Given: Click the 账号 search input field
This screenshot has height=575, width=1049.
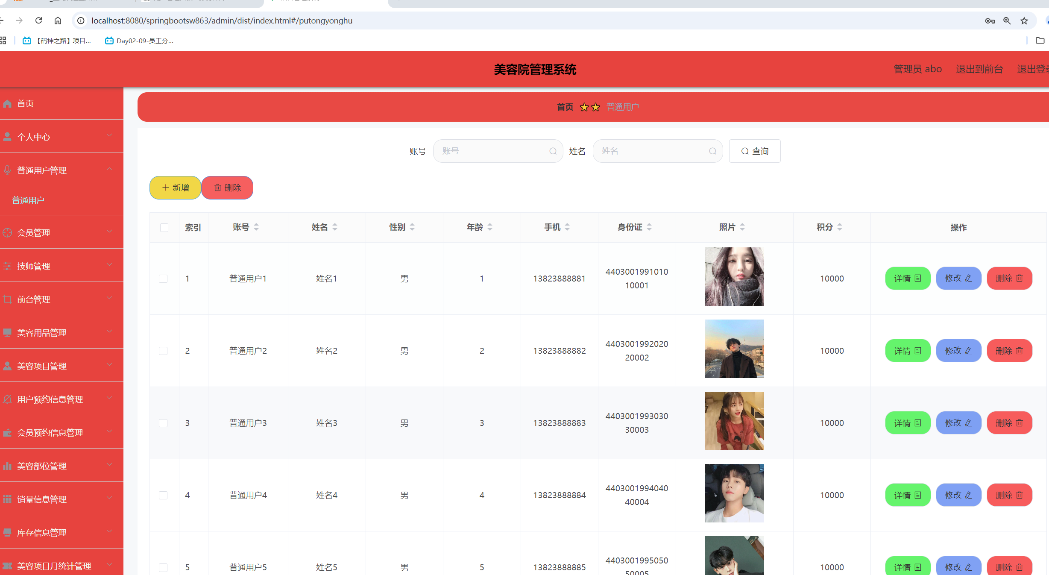Looking at the screenshot, I should tap(498, 151).
